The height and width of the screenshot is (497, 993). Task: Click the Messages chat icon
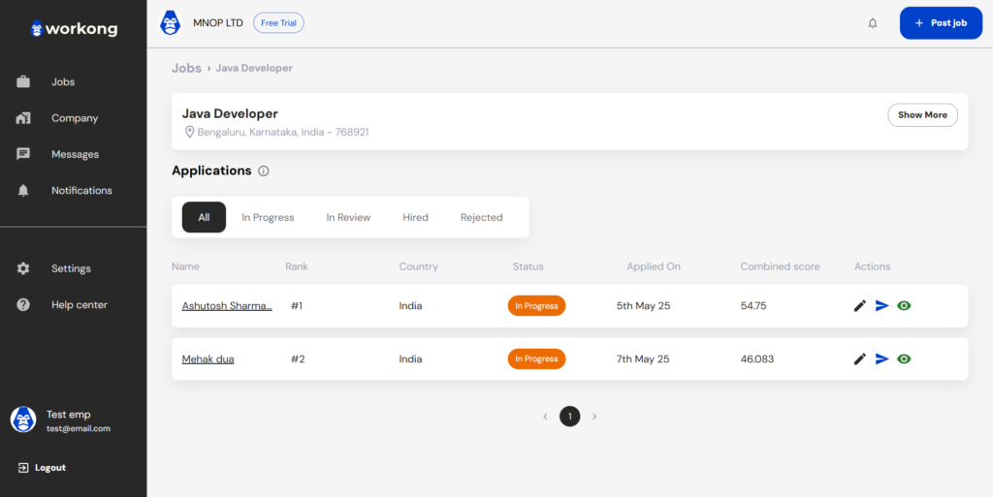click(23, 154)
